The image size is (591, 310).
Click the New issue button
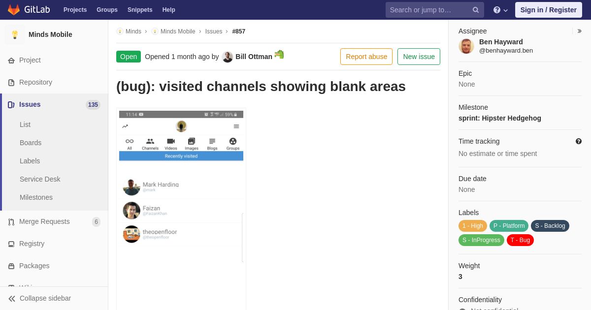click(419, 57)
